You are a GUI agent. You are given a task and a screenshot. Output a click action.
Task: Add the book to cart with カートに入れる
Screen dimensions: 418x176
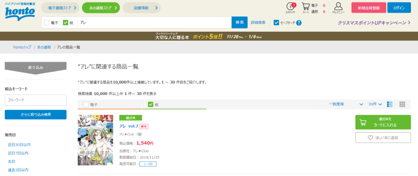pyautogui.click(x=383, y=121)
